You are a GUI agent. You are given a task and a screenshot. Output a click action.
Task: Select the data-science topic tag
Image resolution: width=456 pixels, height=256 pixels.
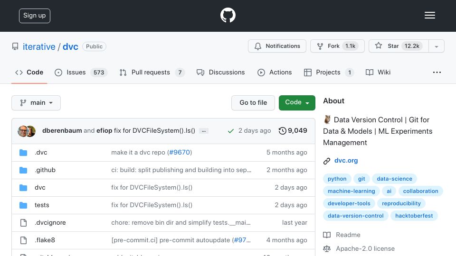click(x=394, y=179)
